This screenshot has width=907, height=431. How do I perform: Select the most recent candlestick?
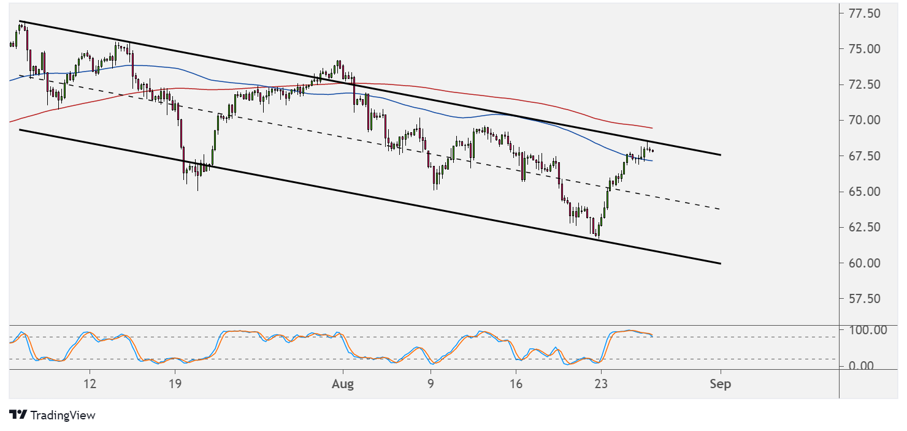pos(652,151)
